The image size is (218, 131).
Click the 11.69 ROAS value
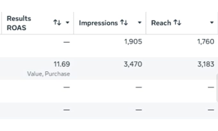(x=62, y=64)
